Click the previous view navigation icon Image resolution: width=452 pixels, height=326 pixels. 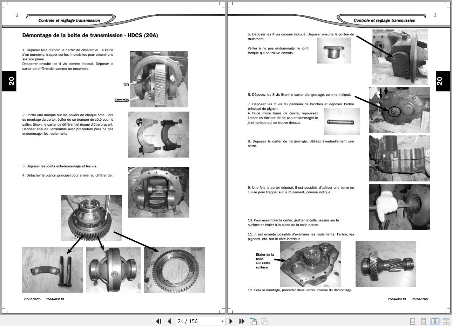(x=253, y=321)
